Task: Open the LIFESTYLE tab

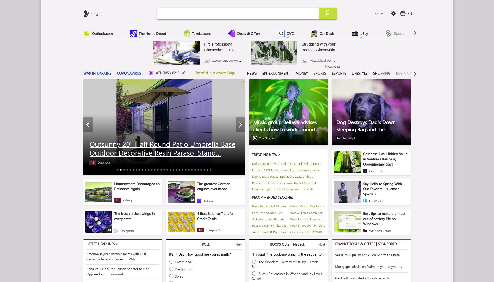Action: 359,73
